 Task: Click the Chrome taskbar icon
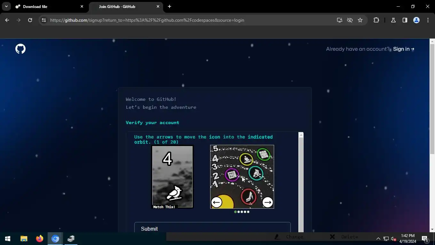(x=55, y=239)
